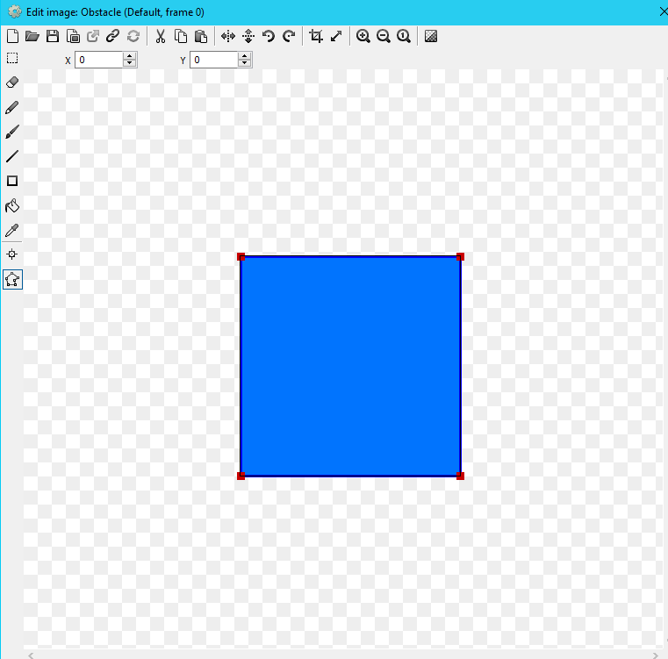
Task: Paste image from clipboard
Action: click(201, 36)
